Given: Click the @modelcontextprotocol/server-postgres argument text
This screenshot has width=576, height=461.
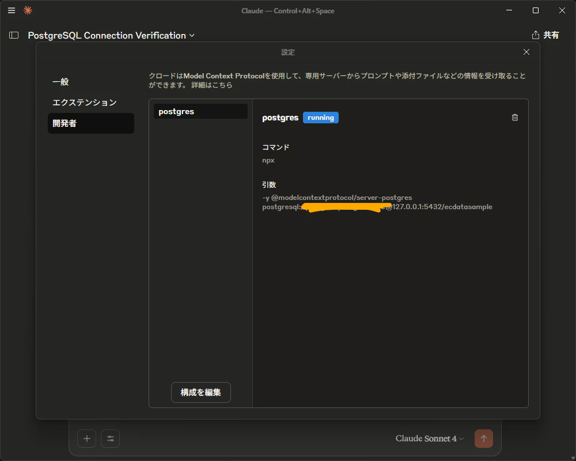Looking at the screenshot, I should coord(341,198).
